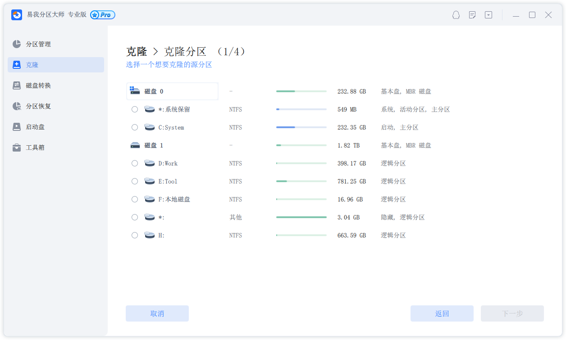This screenshot has height=340, width=566.
Task: Click the 分区管理 pie chart icon
Action: pyautogui.click(x=17, y=44)
